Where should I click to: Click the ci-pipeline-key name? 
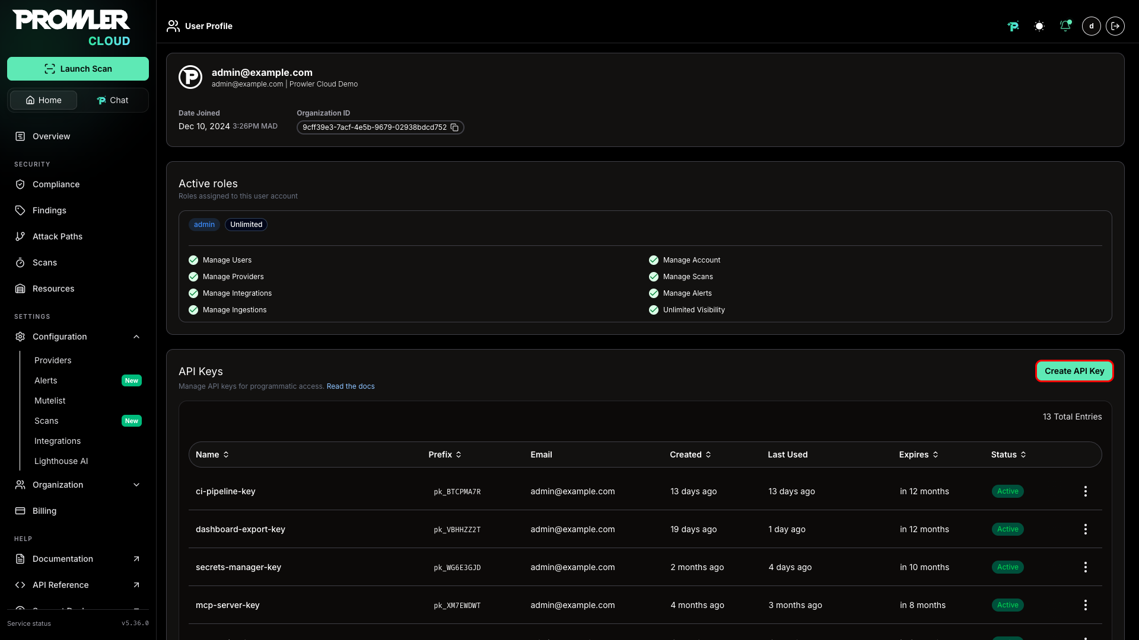(x=225, y=491)
